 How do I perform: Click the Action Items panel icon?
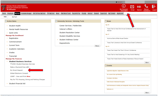[x=6, y=21]
